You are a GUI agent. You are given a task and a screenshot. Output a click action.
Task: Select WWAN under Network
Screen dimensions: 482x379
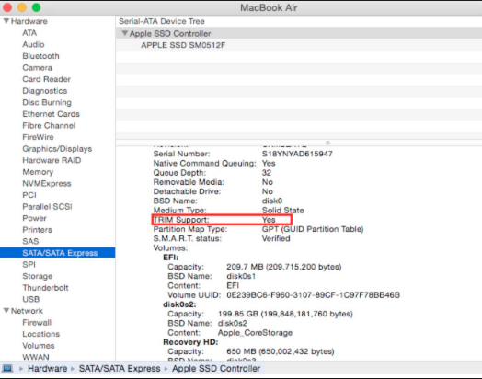(x=36, y=357)
